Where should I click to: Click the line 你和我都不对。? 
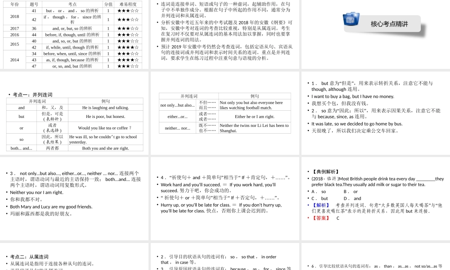27,199
